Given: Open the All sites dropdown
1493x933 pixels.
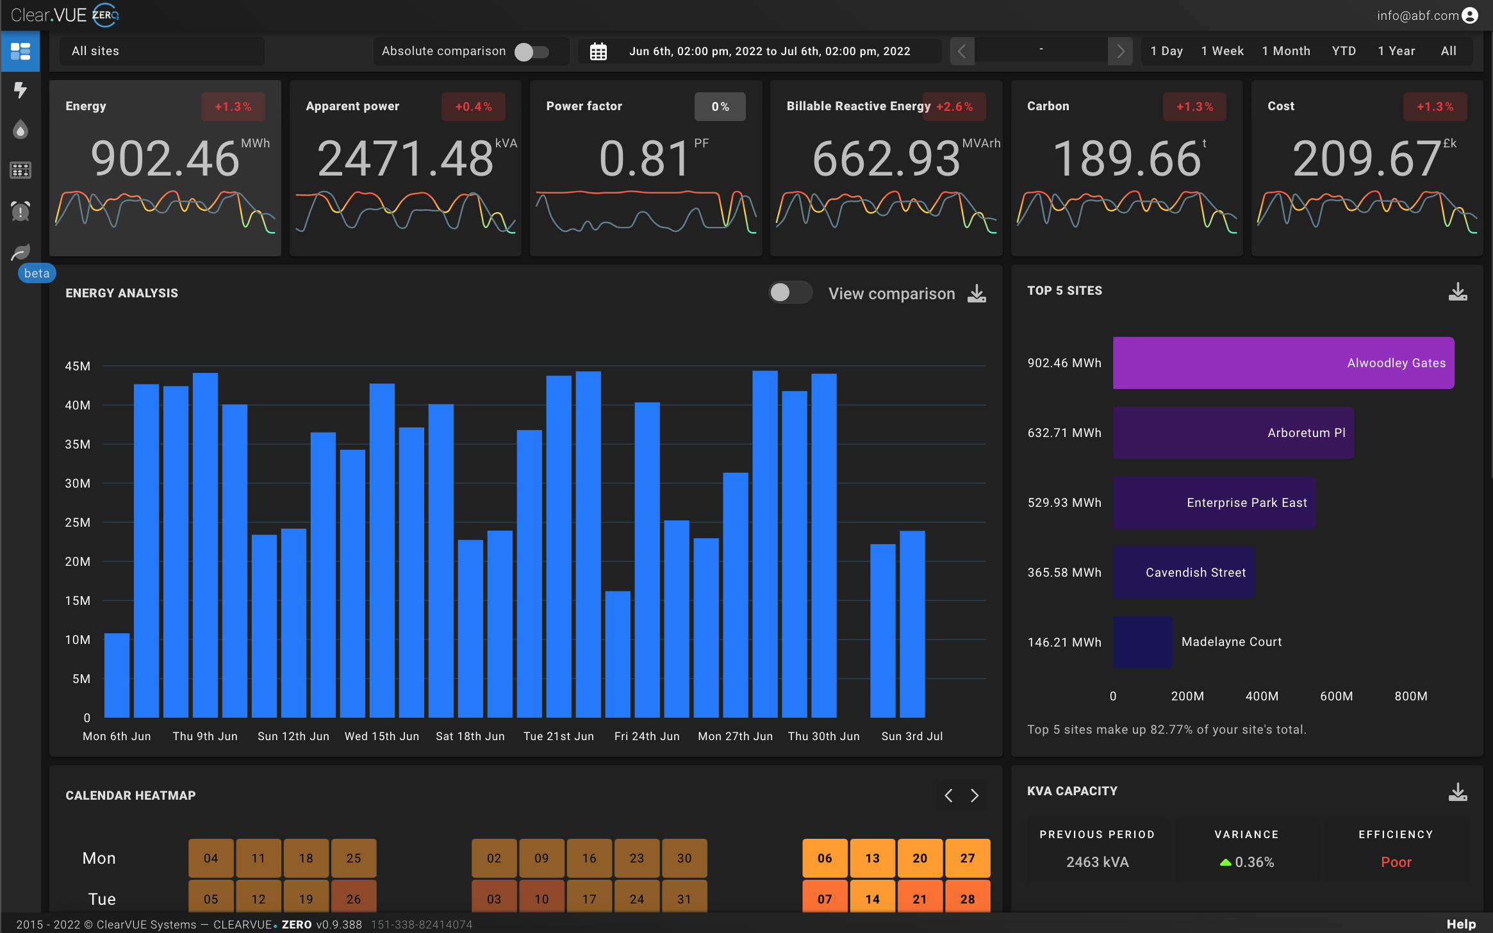Looking at the screenshot, I should pyautogui.click(x=161, y=51).
